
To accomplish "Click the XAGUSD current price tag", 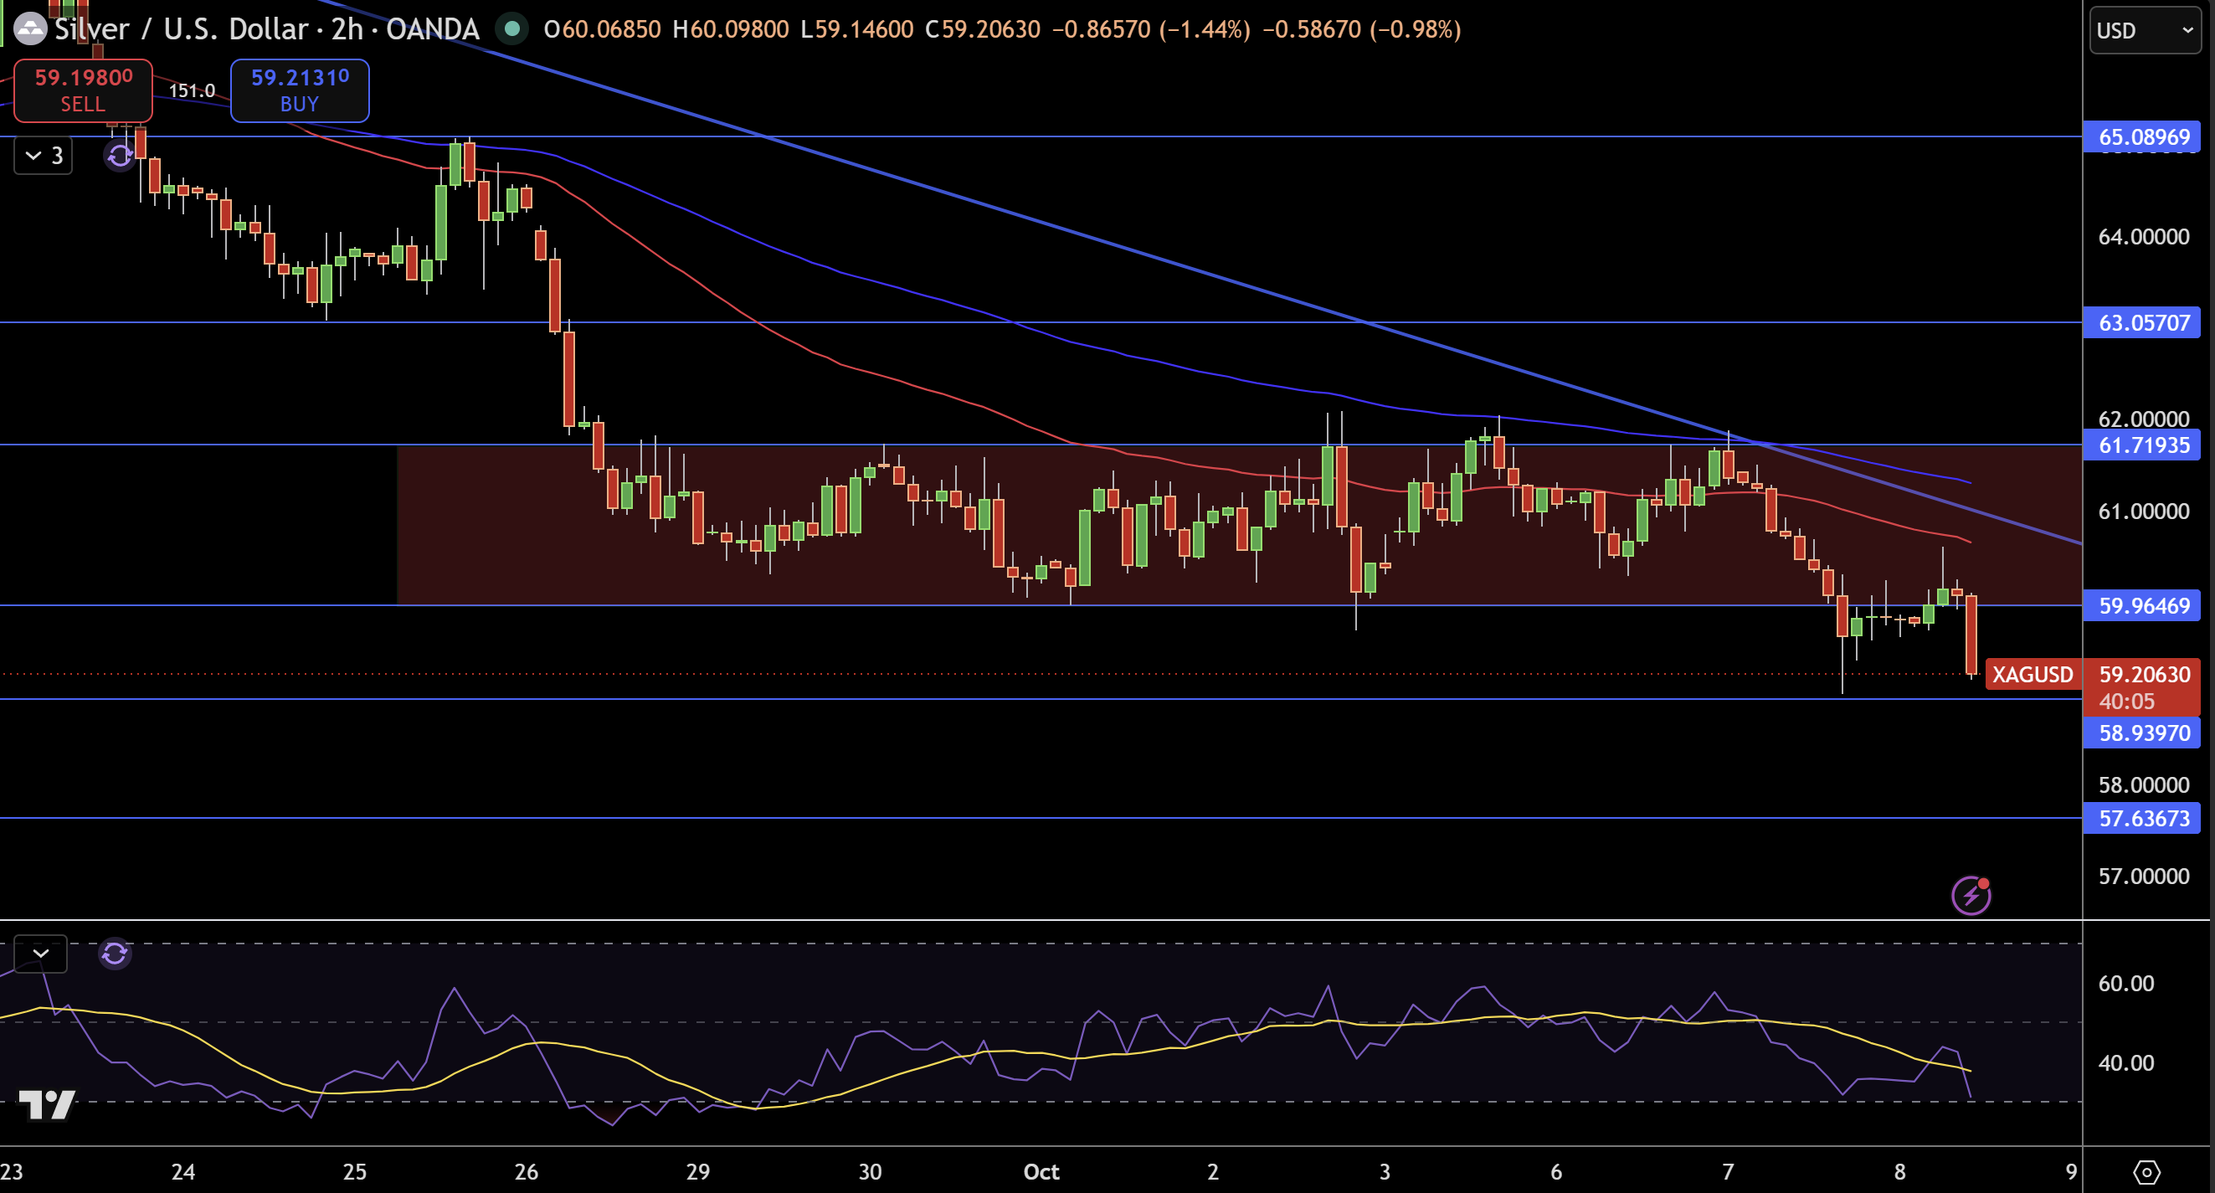I will (2033, 674).
